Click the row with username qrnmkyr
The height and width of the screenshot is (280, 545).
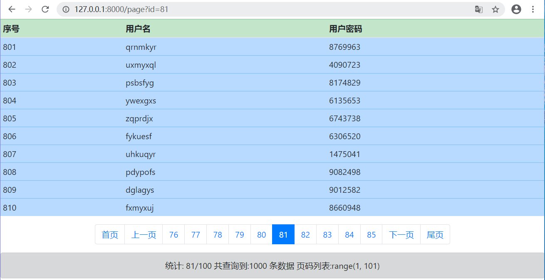point(141,47)
